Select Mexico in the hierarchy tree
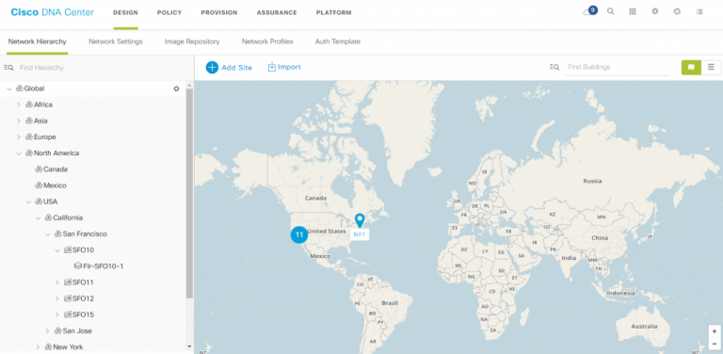The image size is (723, 354). click(55, 185)
